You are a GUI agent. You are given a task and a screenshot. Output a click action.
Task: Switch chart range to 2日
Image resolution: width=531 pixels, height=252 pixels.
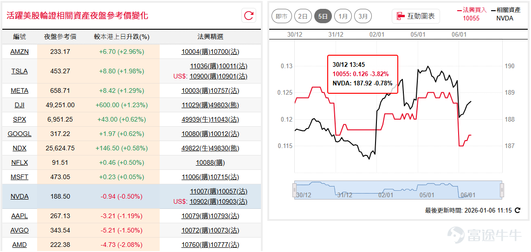(303, 16)
